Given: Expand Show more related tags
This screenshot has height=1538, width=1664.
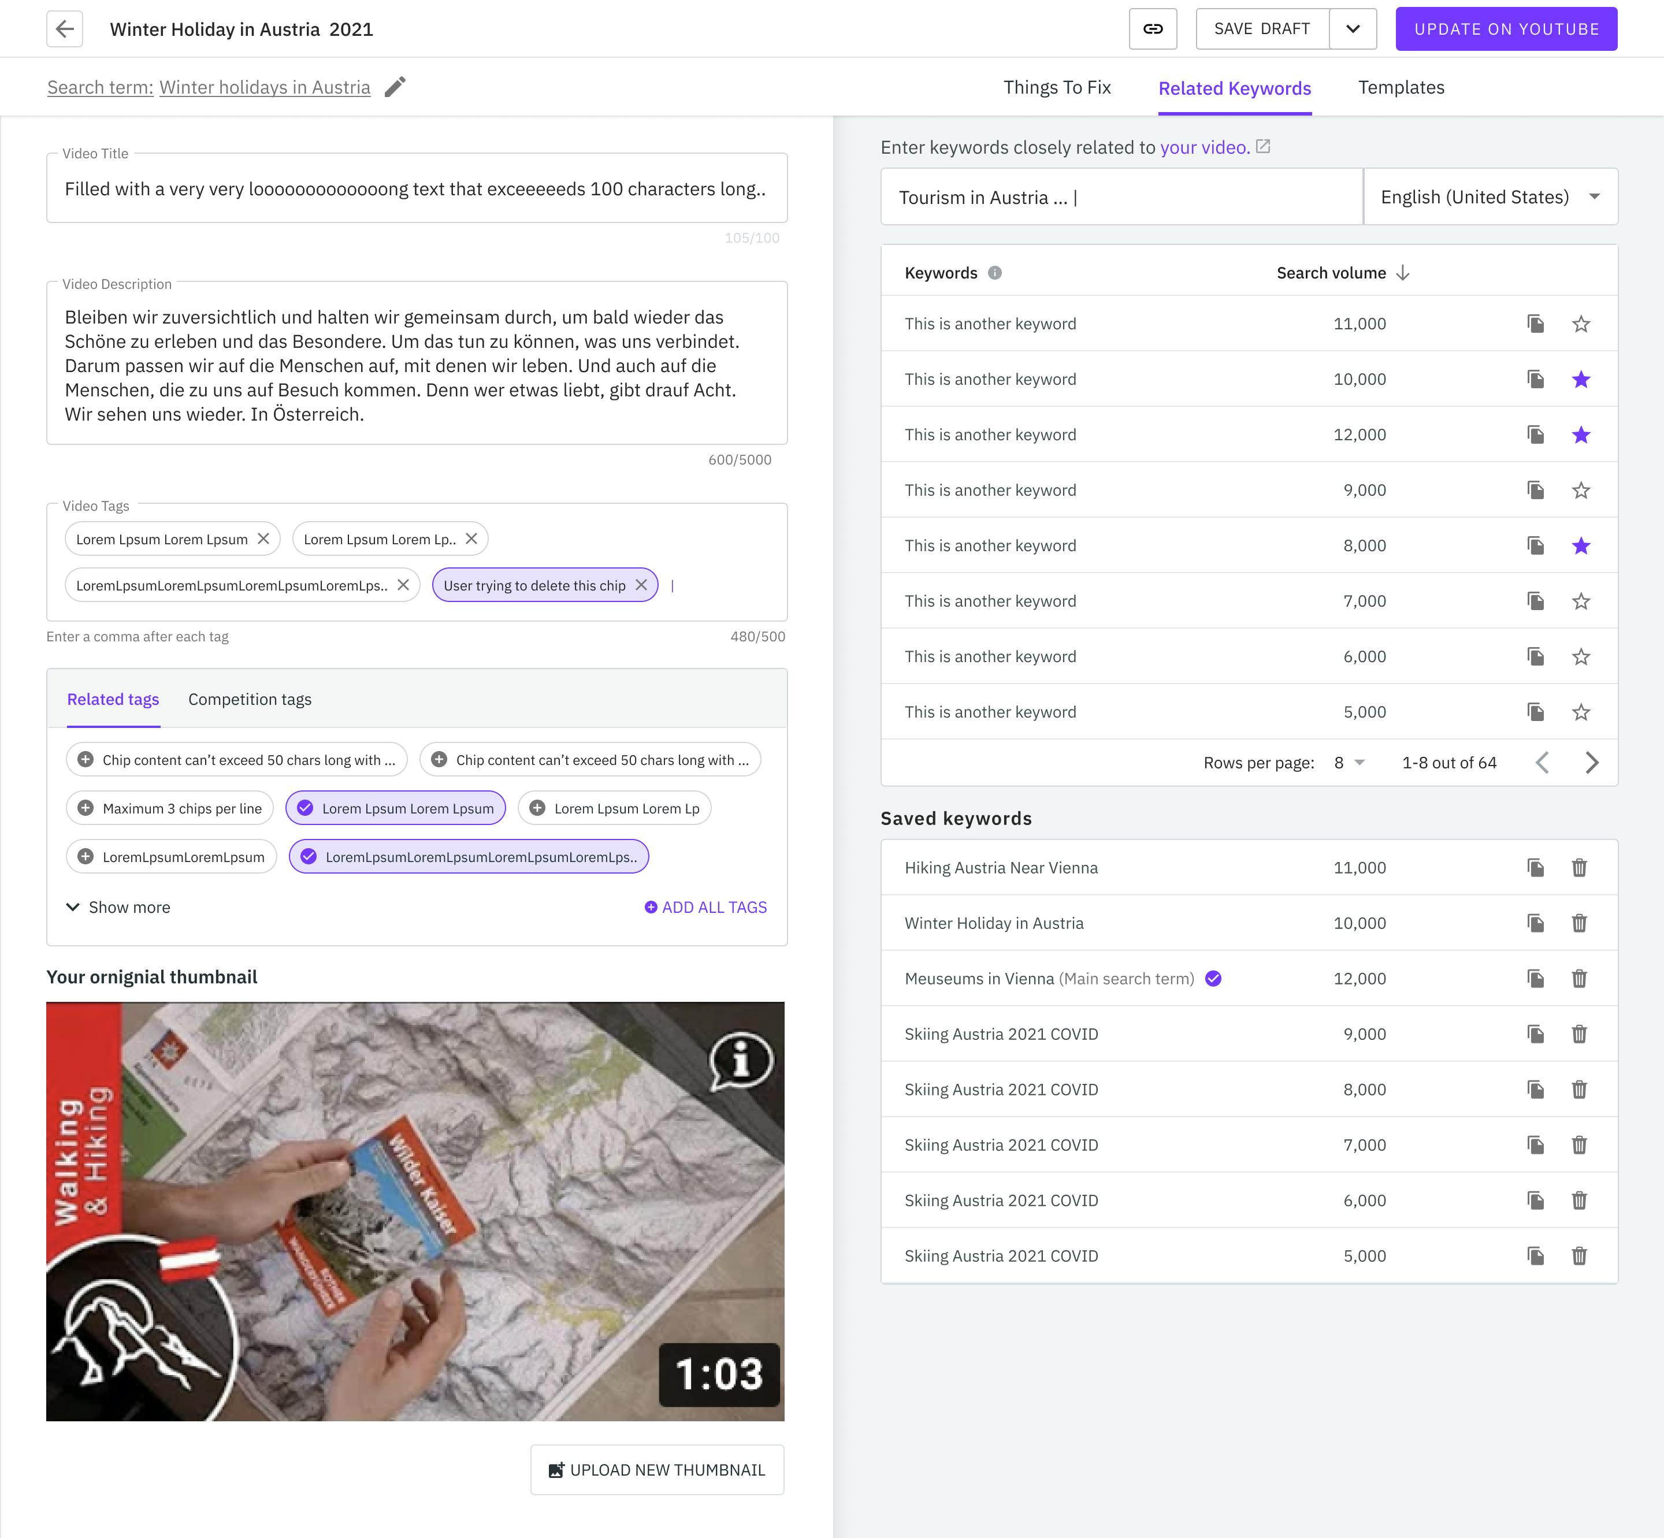Looking at the screenshot, I should coord(118,907).
